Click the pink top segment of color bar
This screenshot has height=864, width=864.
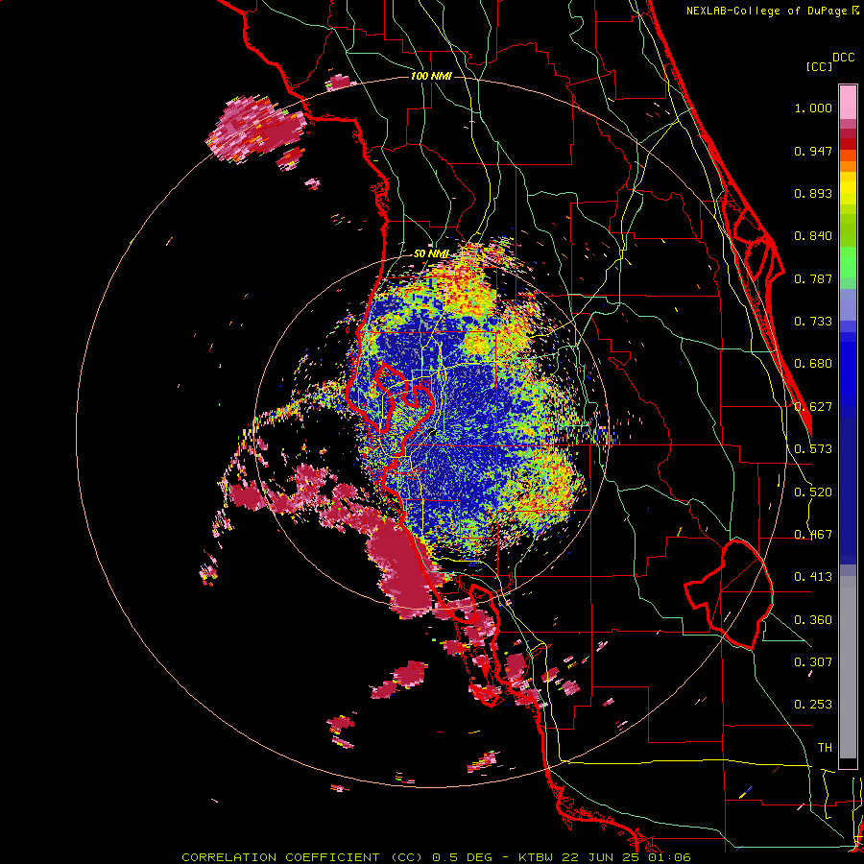tap(848, 103)
